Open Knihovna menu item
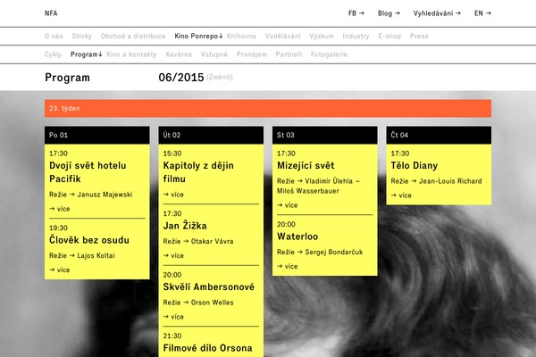536x357 pixels. pyautogui.click(x=241, y=36)
